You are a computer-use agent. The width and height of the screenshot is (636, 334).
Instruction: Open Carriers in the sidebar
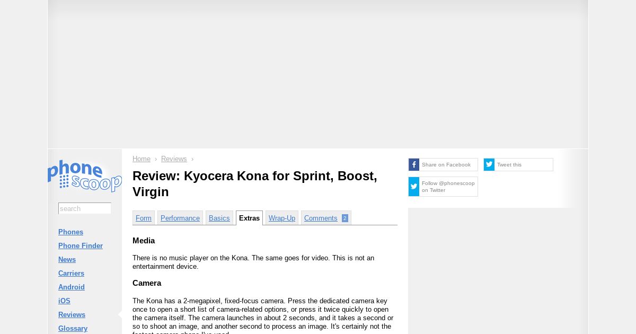click(x=71, y=274)
